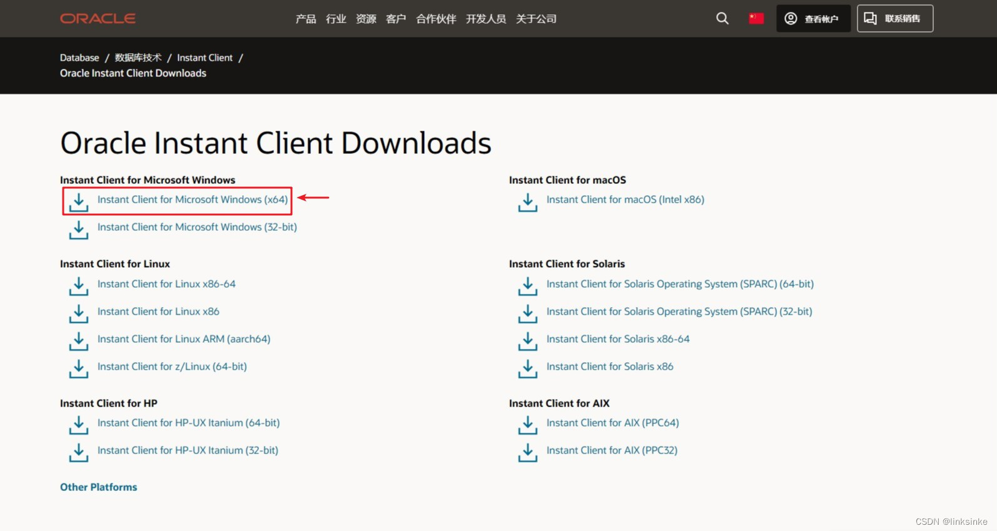Click download icon beside Linux x86

tap(79, 314)
